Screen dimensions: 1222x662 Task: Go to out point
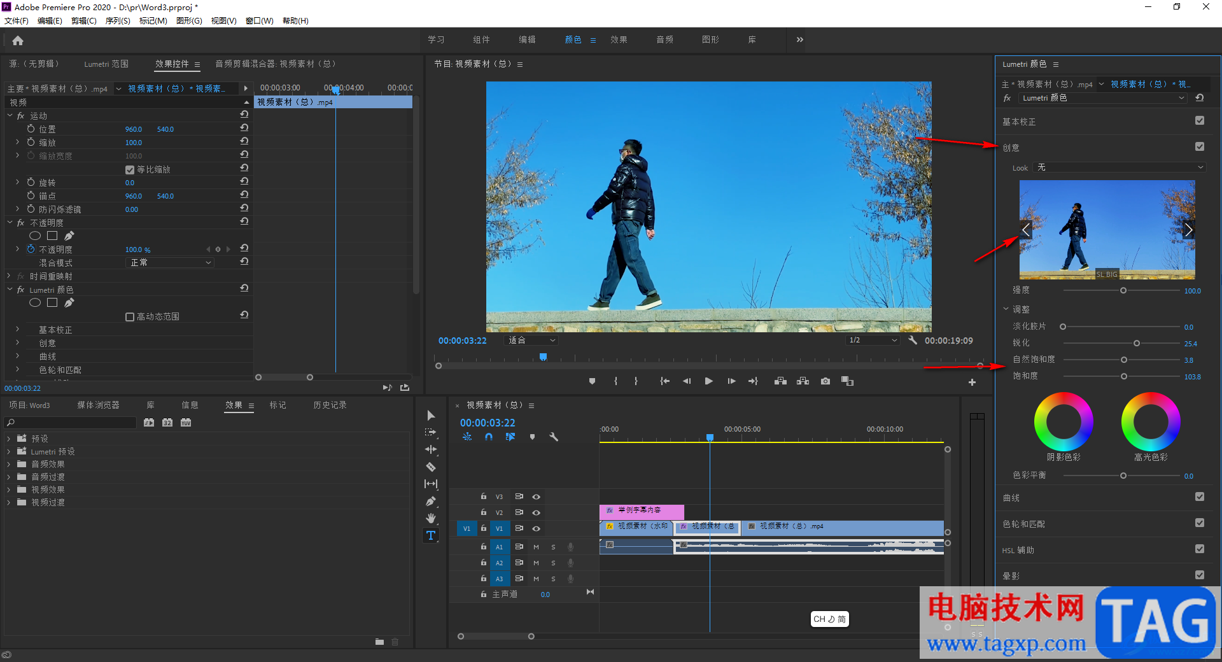coord(753,381)
